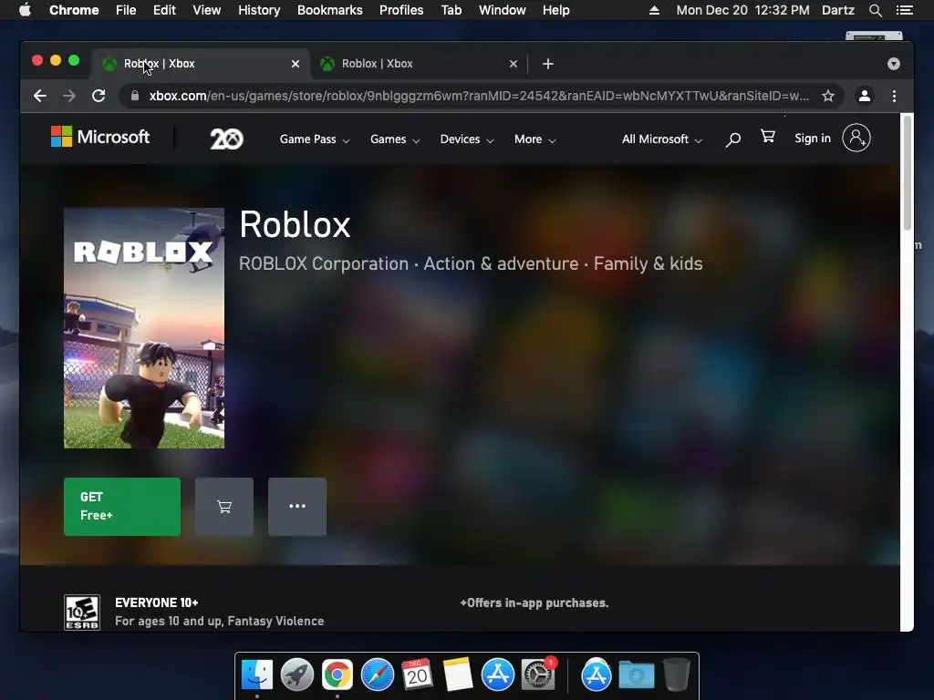Open the Apple menu
Viewport: 934px width, 700px height.
[25, 10]
